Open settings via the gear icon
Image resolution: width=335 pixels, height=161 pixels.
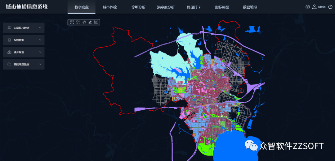[307, 7]
